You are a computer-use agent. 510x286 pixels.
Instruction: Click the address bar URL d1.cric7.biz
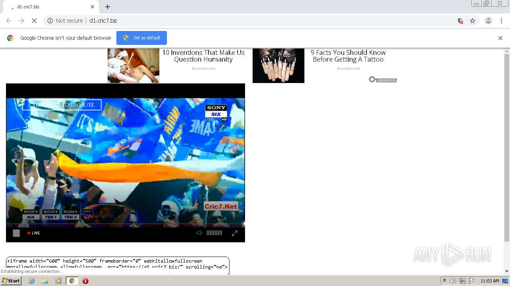[x=103, y=21]
